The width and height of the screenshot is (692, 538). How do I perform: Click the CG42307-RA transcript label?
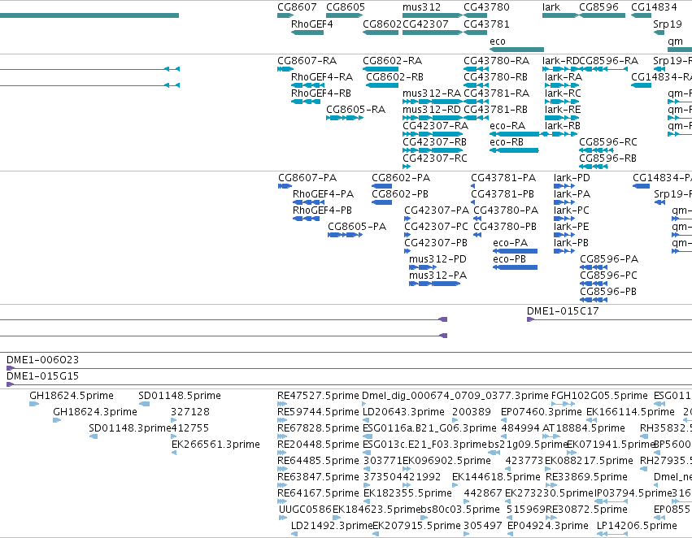435,126
